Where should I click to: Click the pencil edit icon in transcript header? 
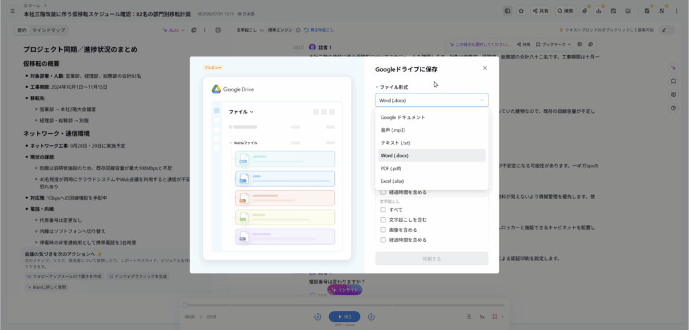[x=664, y=30]
